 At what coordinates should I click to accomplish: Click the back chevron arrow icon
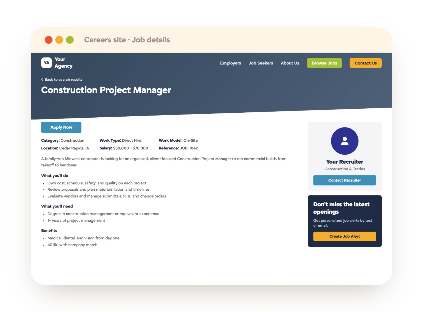point(42,79)
